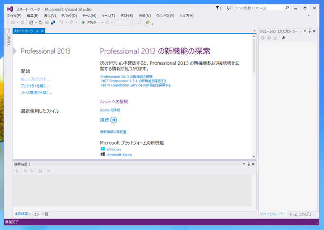Click the navigate backward toolbar arrow
This screenshot has height=230, width=324.
[x=13, y=22]
